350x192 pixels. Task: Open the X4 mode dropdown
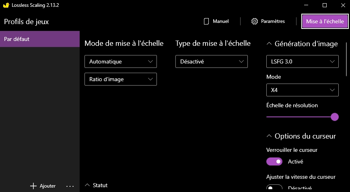[302, 90]
